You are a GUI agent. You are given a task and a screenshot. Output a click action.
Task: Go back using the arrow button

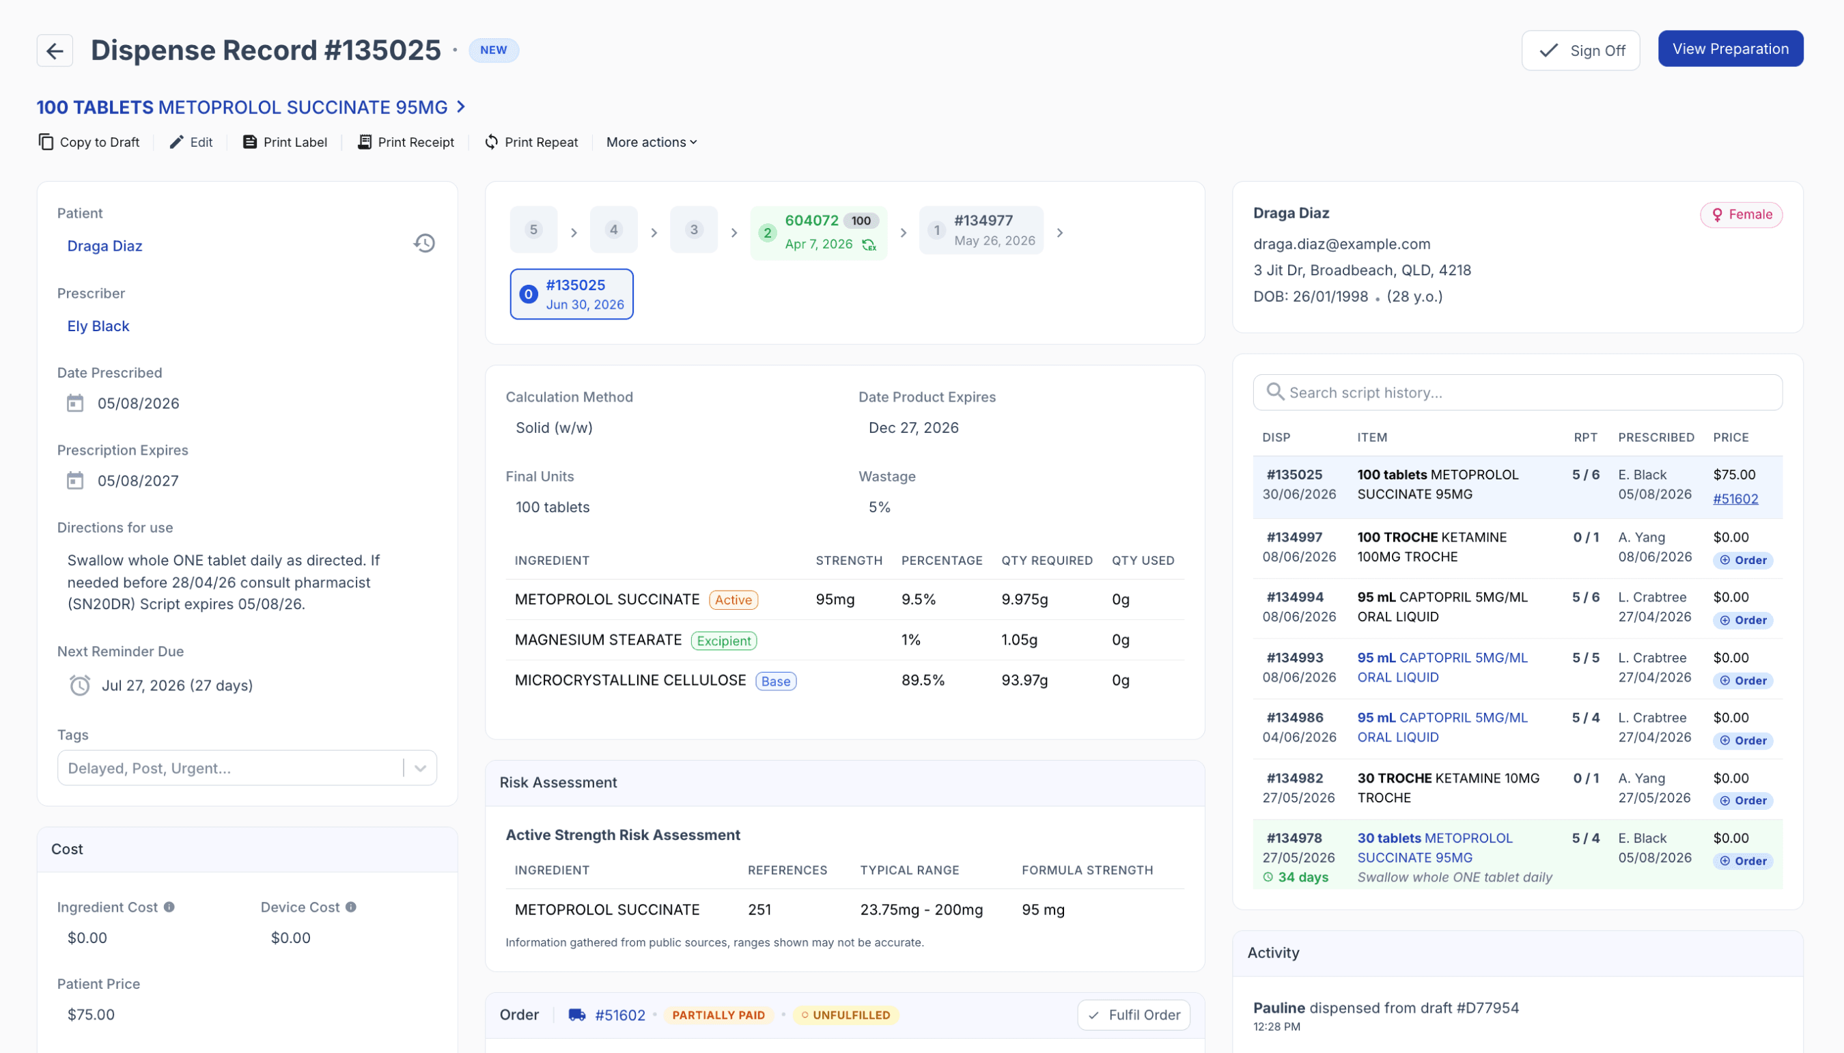point(55,51)
